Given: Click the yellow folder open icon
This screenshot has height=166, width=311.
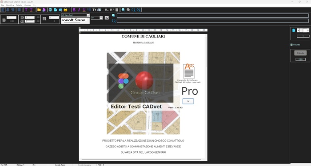Looking at the screenshot, I should pyautogui.click(x=39, y=10).
